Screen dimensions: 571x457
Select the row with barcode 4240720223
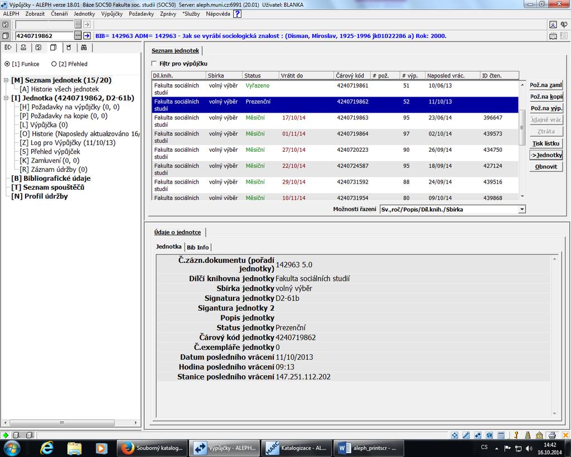[x=335, y=153]
